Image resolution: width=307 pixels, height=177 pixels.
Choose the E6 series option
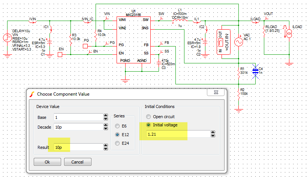click(x=117, y=126)
